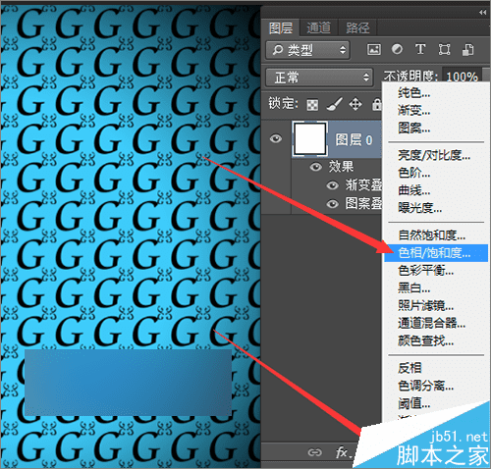
Task: Lock all padlock icon
Action: [377, 104]
